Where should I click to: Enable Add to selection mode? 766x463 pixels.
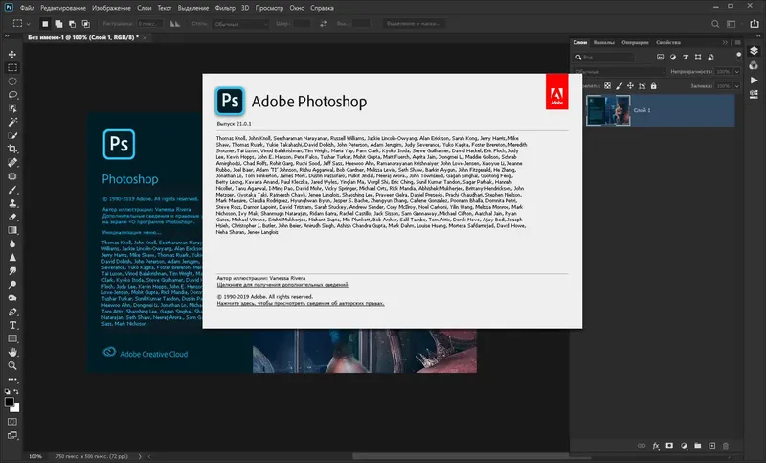click(58, 23)
